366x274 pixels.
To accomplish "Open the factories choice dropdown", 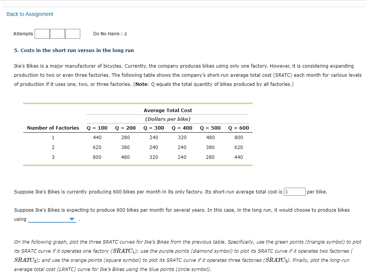I will 52,219.
